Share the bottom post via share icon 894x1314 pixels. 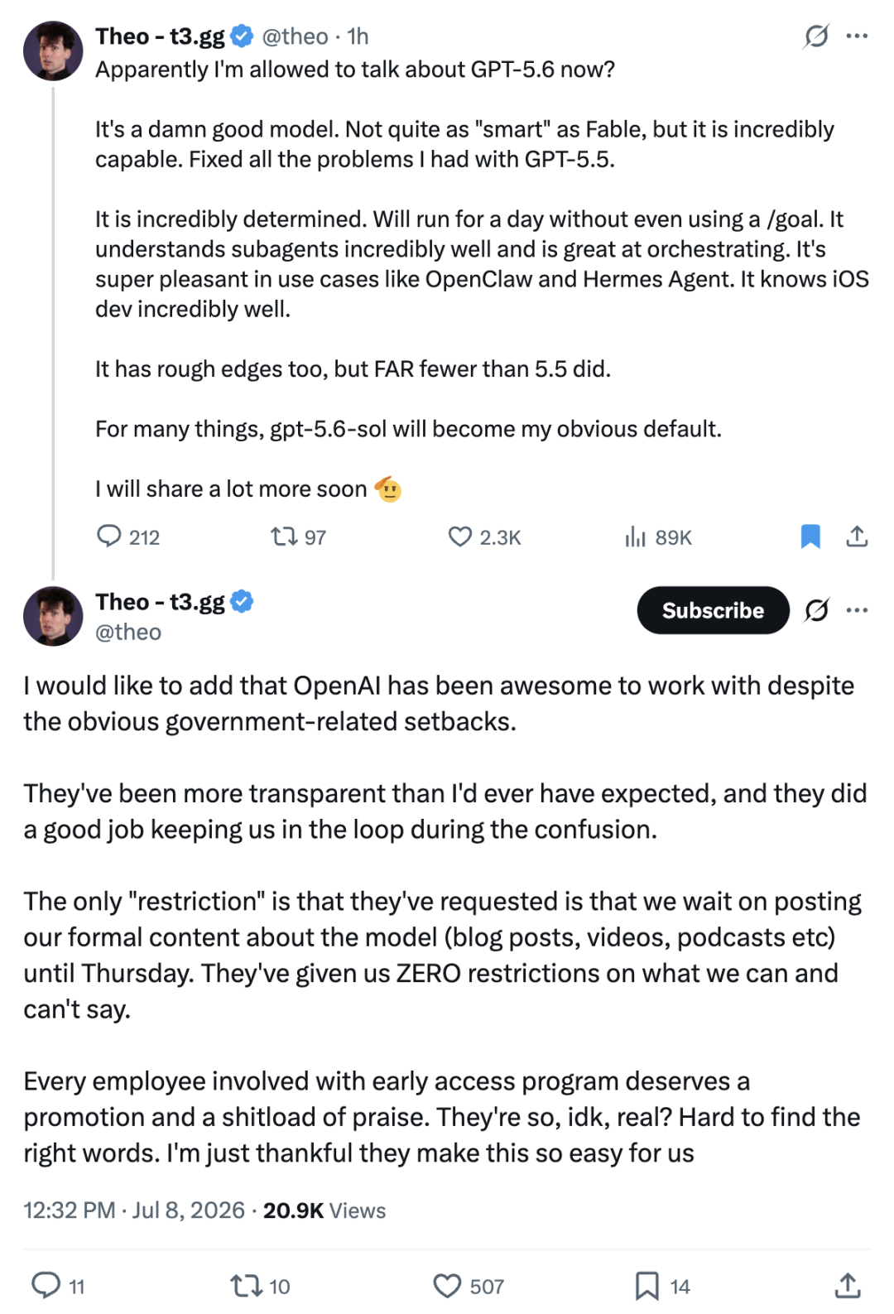847,1285
